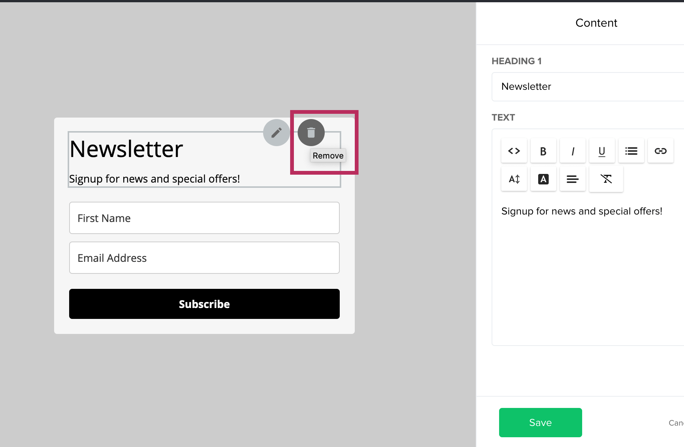Click the trash Remove icon

(311, 133)
